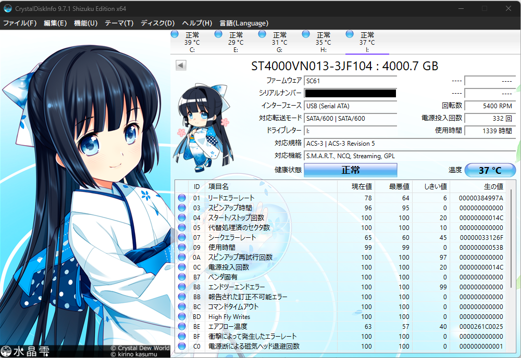The height and width of the screenshot is (358, 521).
Task: Click the 対応規格 field ACS-3
Action: [410, 143]
